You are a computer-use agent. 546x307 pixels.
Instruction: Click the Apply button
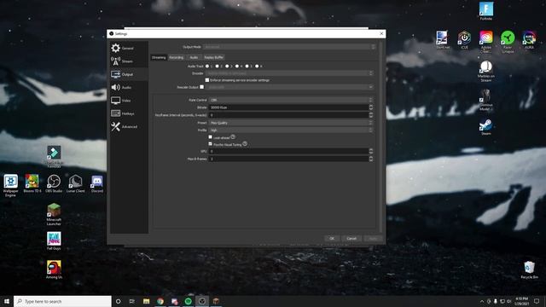pos(373,239)
